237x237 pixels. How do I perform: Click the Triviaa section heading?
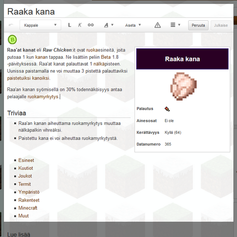17,113
